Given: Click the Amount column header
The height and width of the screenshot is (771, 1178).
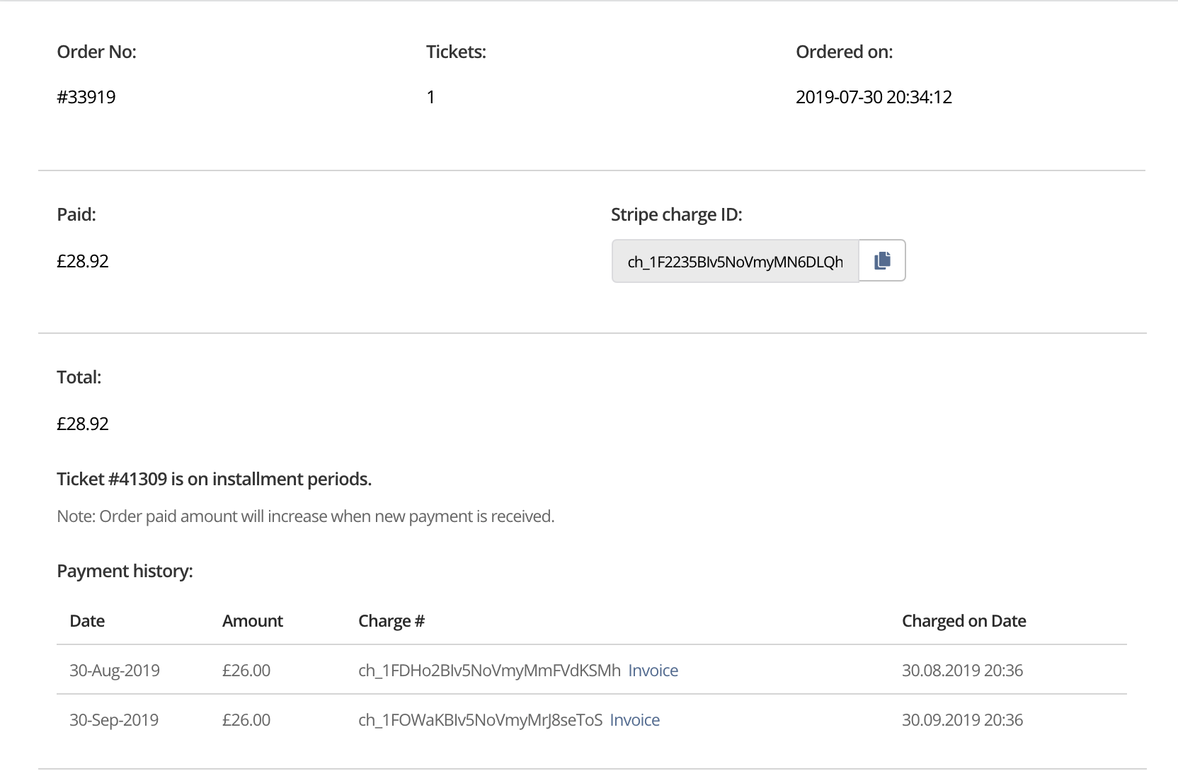Looking at the screenshot, I should click(x=252, y=621).
